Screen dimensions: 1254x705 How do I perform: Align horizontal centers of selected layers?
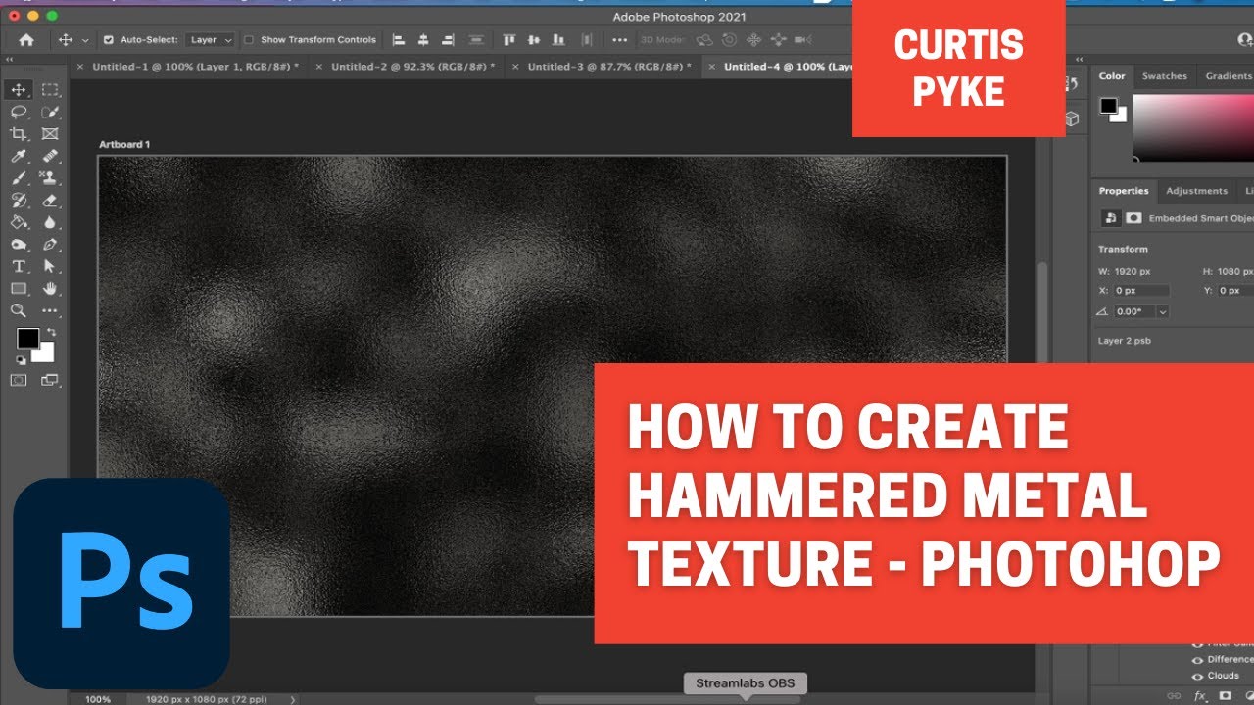tap(422, 39)
